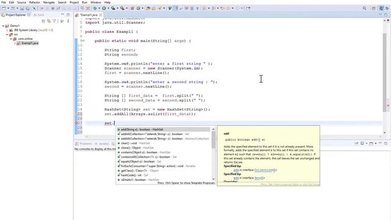Open the File menu

pyautogui.click(x=4, y=2)
